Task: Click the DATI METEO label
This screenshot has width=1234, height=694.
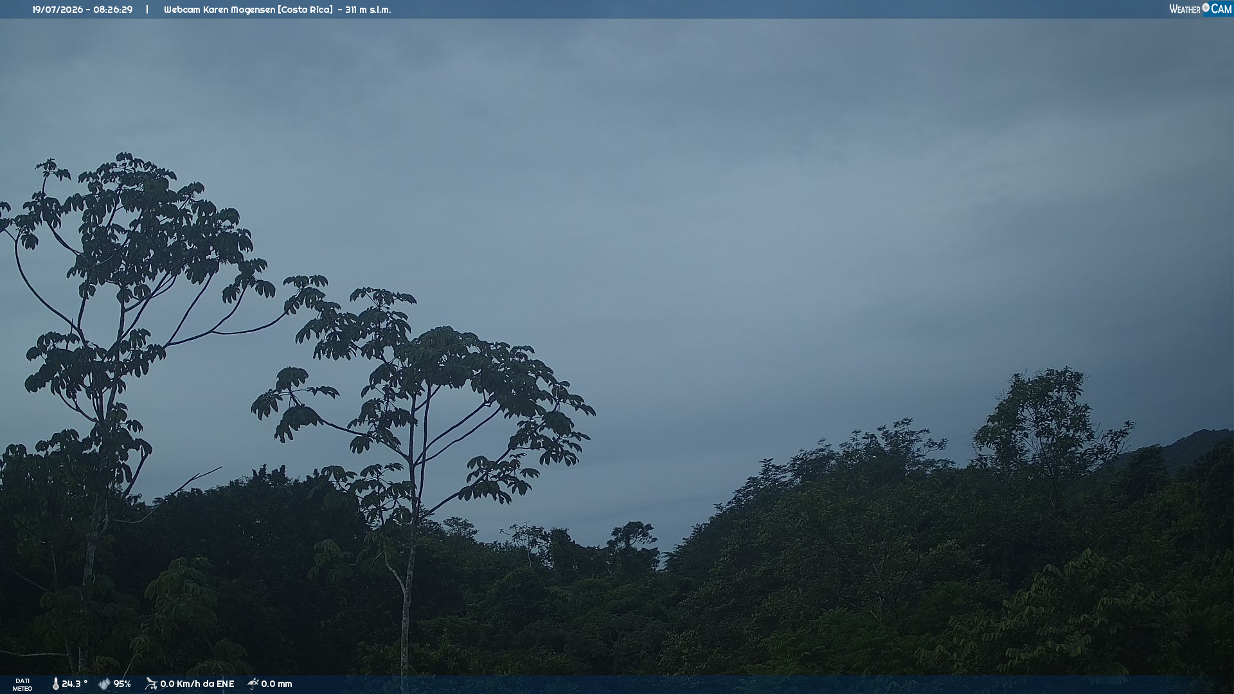Action: click(22, 685)
